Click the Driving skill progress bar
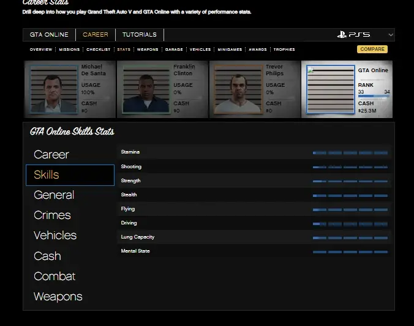 [x=350, y=223]
